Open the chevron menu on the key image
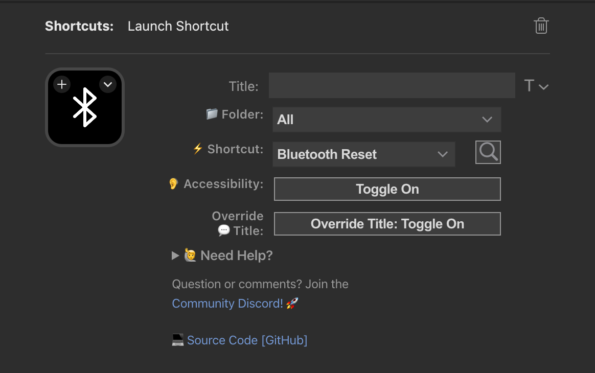The image size is (595, 373). [x=108, y=84]
